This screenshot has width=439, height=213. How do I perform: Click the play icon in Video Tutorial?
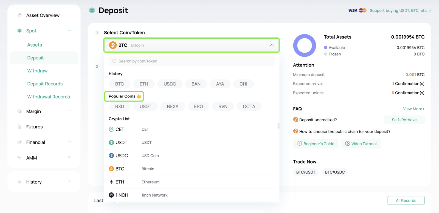348,144
